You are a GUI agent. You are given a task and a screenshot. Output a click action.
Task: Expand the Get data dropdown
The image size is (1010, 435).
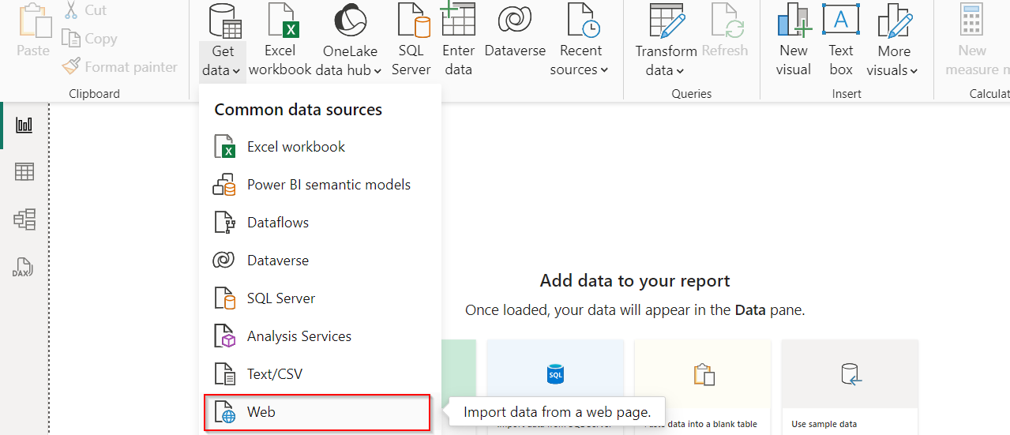point(221,61)
